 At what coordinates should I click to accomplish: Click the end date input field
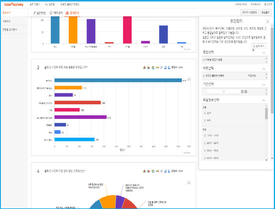pos(233,91)
